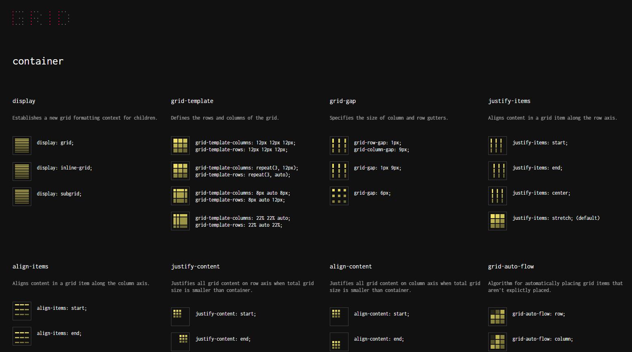Click the align-items section label
Screen dimensions: 632x352
tap(30, 266)
